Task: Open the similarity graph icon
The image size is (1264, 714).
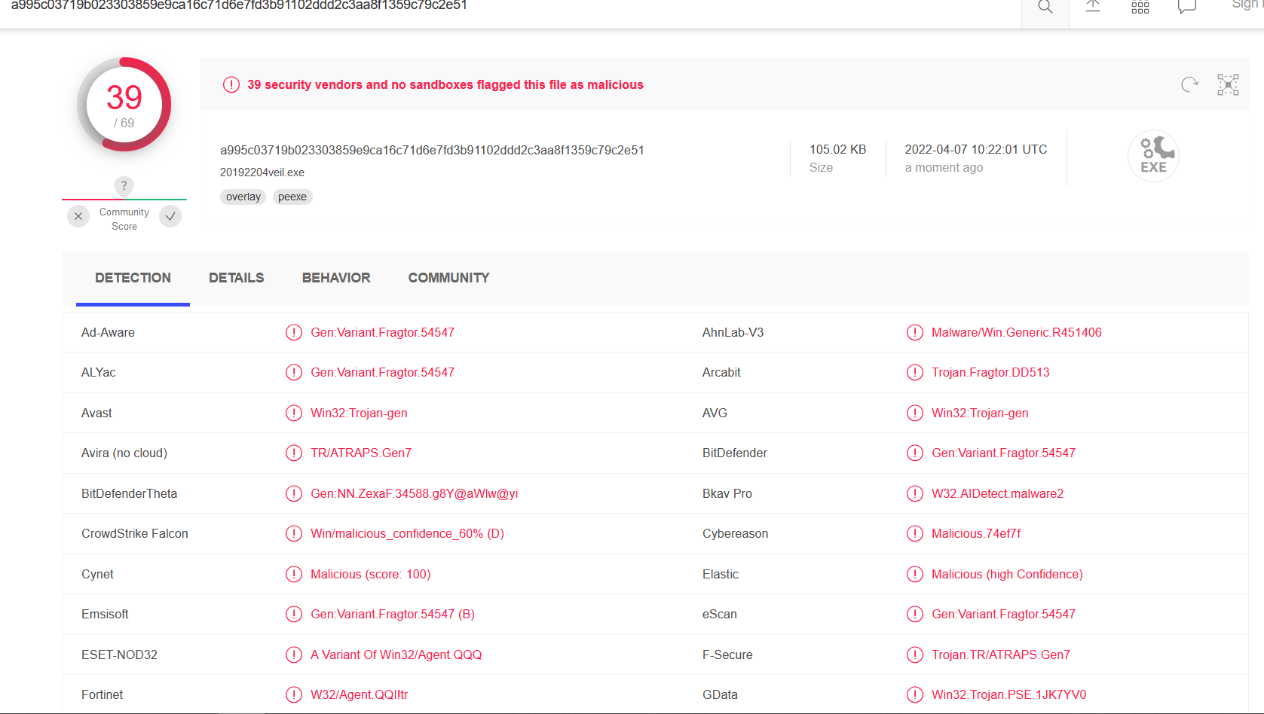Action: click(1228, 85)
